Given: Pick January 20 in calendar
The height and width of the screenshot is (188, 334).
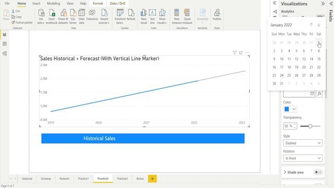Looking at the screenshot, I should [304, 67].
